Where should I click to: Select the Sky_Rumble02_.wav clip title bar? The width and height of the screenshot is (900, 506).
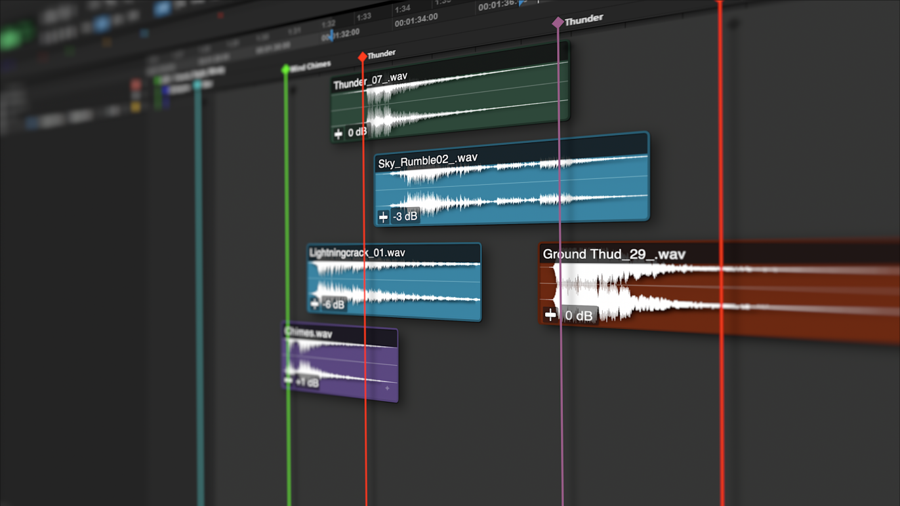pos(511,153)
